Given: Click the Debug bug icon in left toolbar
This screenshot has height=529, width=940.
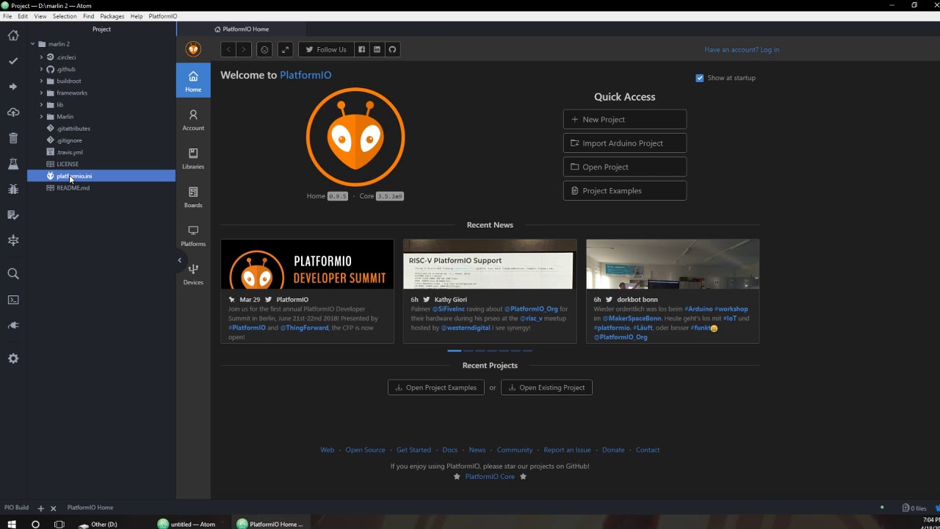Looking at the screenshot, I should pyautogui.click(x=13, y=190).
